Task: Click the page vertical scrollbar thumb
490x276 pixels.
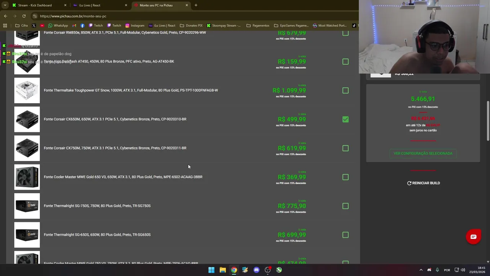Action: coord(488,121)
